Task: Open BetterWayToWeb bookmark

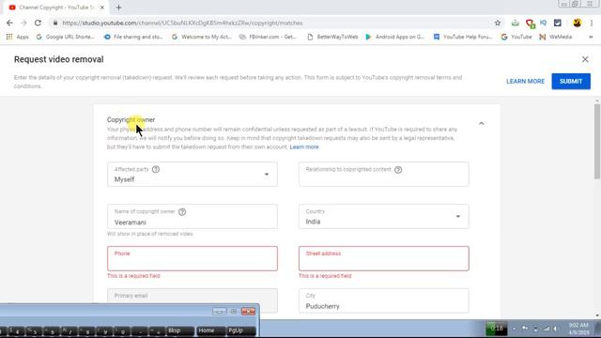Action: [332, 37]
